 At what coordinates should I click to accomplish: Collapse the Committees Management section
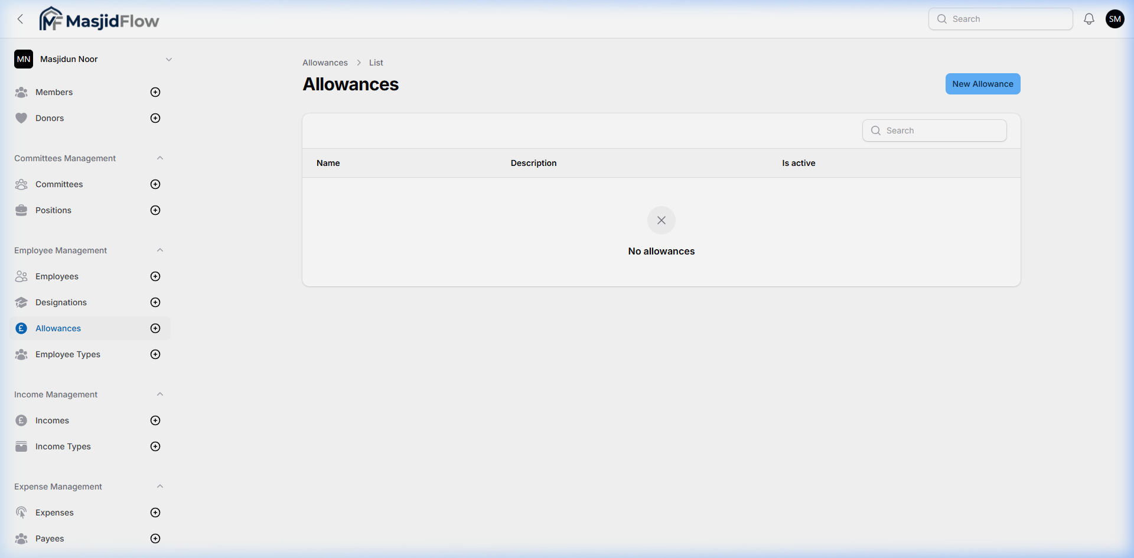(159, 158)
